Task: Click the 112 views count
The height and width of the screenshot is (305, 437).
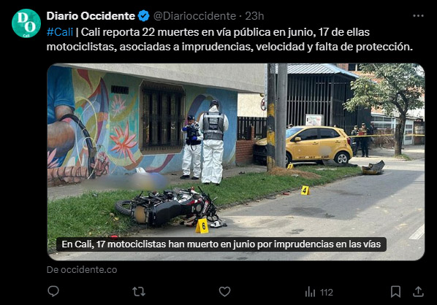Action: (327, 292)
